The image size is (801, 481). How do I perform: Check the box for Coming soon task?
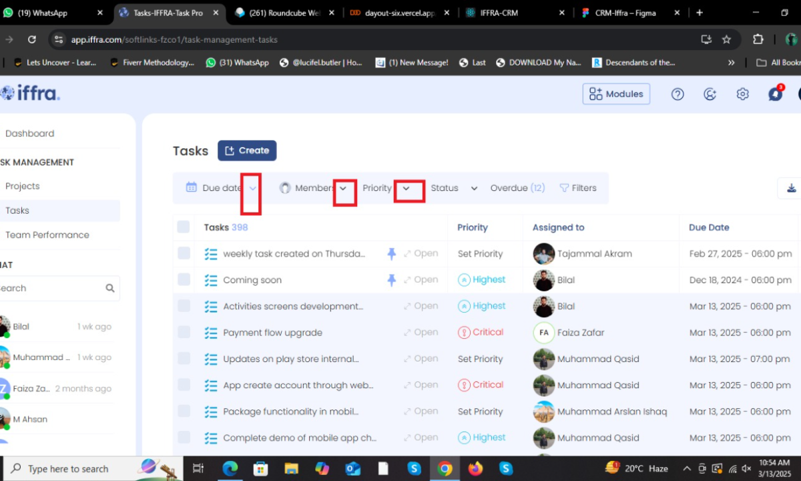coord(184,280)
